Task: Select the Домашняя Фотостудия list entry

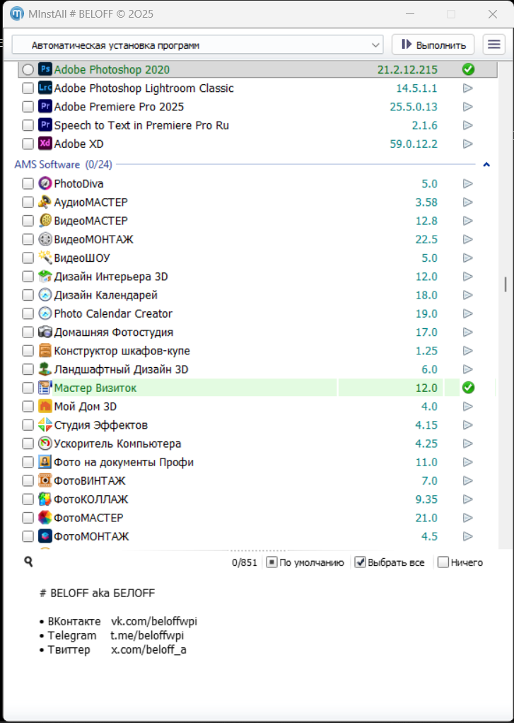Action: click(113, 332)
